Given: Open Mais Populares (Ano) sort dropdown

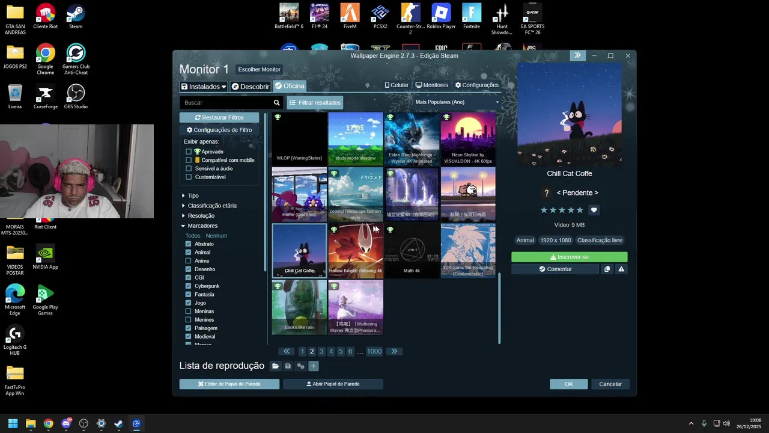Looking at the screenshot, I should [457, 102].
